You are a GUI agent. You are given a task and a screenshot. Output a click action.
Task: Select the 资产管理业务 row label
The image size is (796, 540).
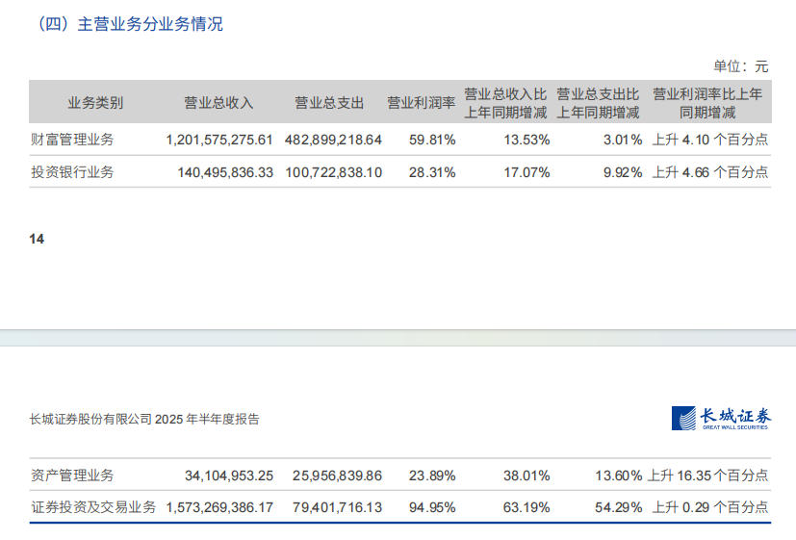pyautogui.click(x=72, y=475)
